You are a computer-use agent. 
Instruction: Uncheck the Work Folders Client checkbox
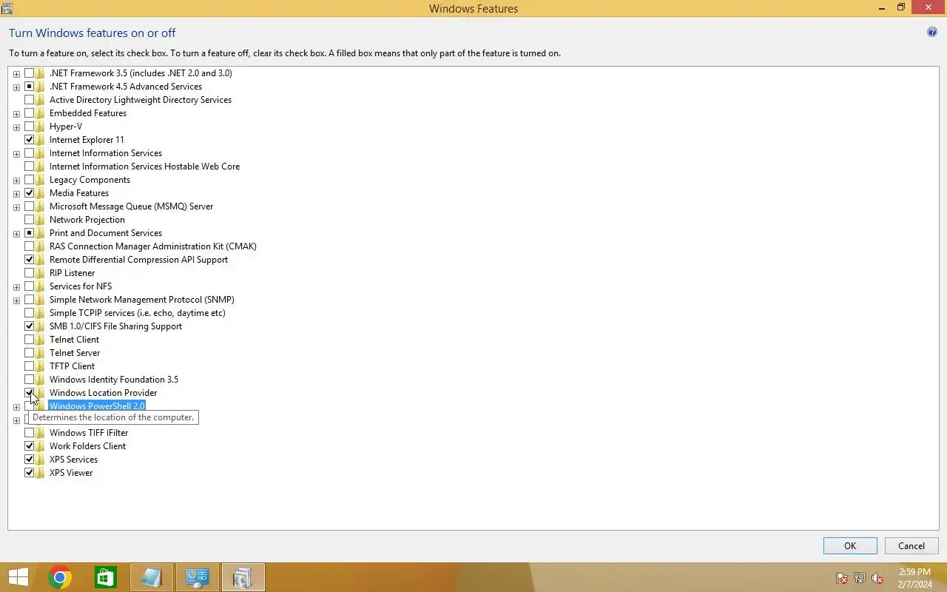click(x=30, y=446)
